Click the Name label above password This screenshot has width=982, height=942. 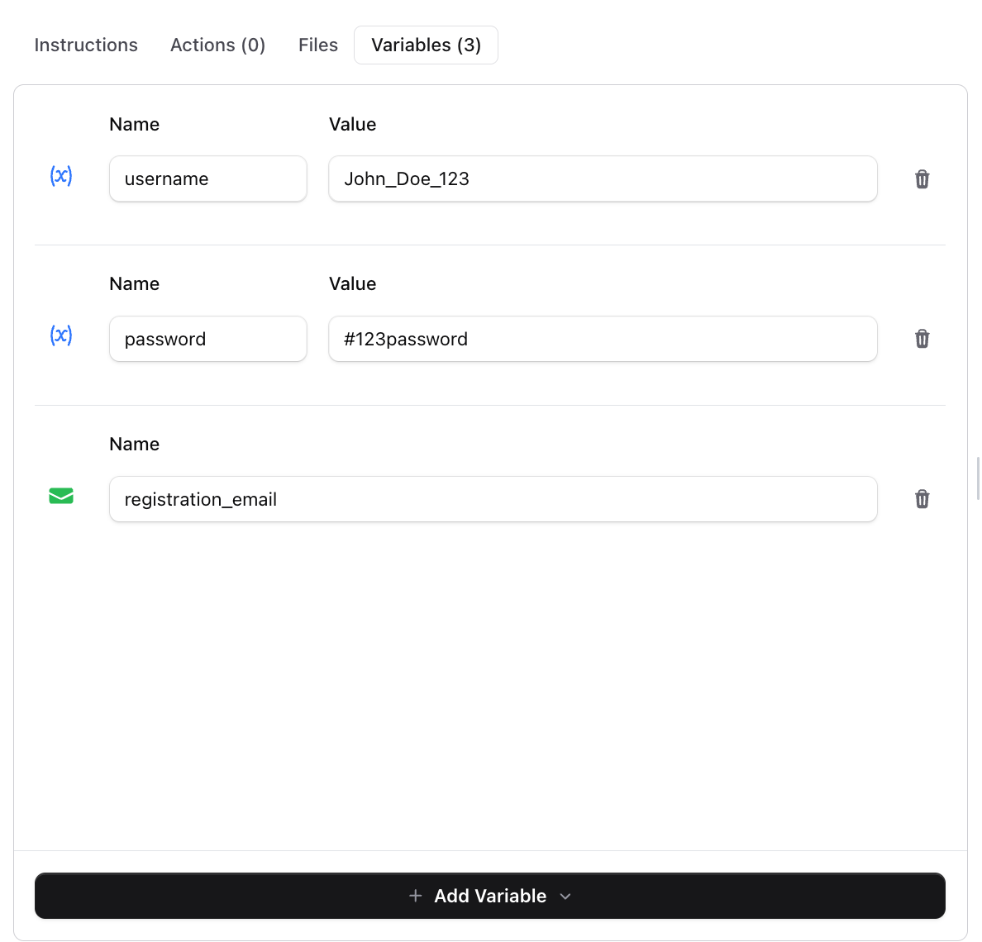click(134, 283)
